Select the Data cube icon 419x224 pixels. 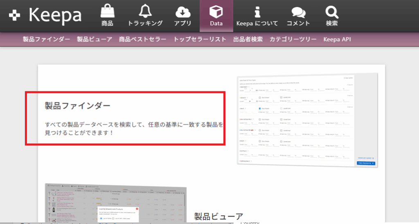[x=216, y=11]
